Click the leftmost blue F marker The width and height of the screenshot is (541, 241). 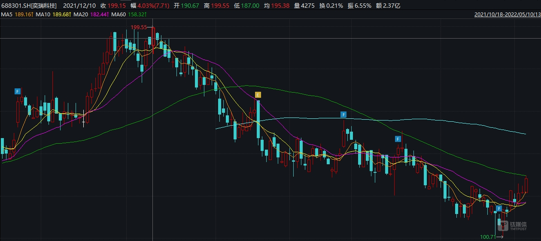18,91
